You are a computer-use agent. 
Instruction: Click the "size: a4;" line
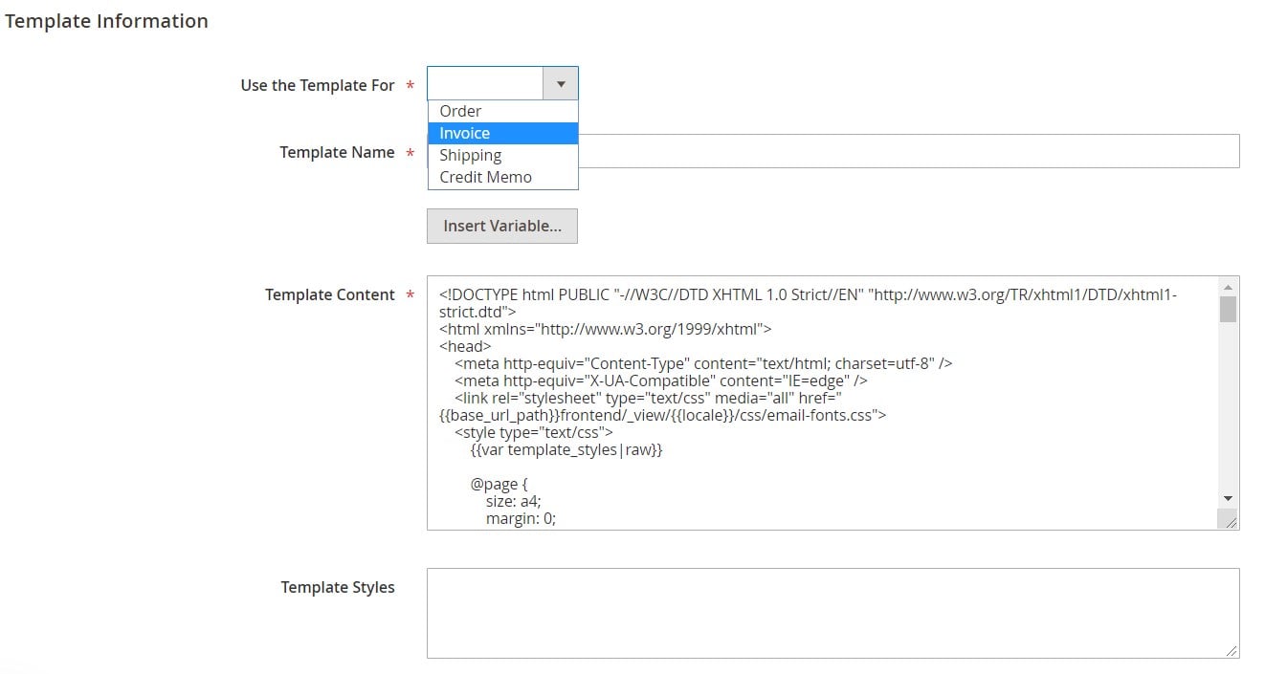click(516, 501)
